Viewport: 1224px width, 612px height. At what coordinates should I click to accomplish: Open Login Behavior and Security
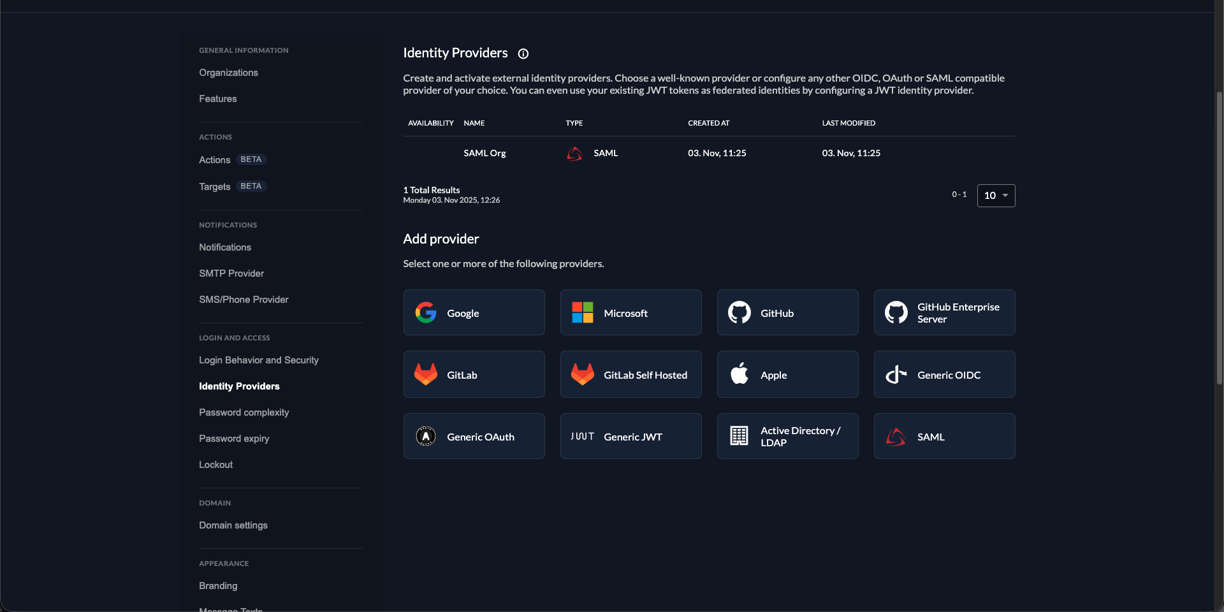click(259, 360)
